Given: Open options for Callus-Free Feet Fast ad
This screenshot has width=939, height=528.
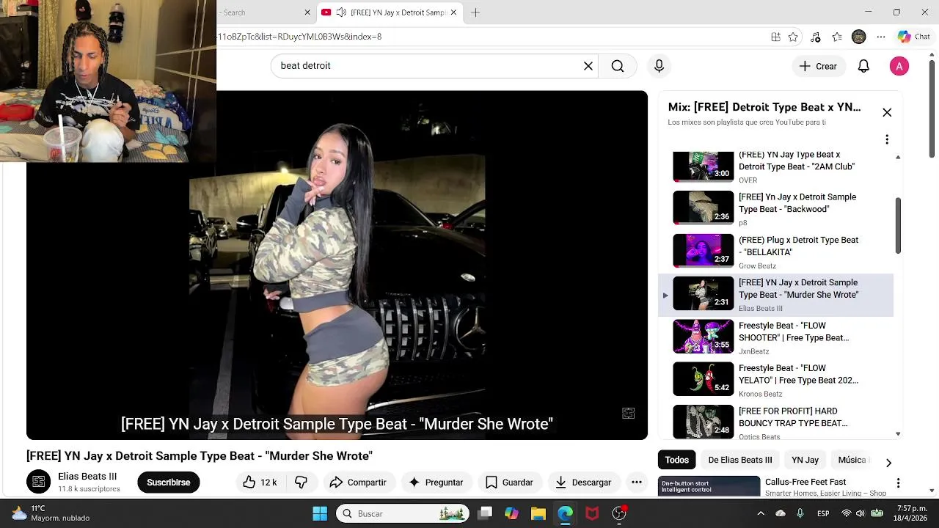Looking at the screenshot, I should point(898,483).
